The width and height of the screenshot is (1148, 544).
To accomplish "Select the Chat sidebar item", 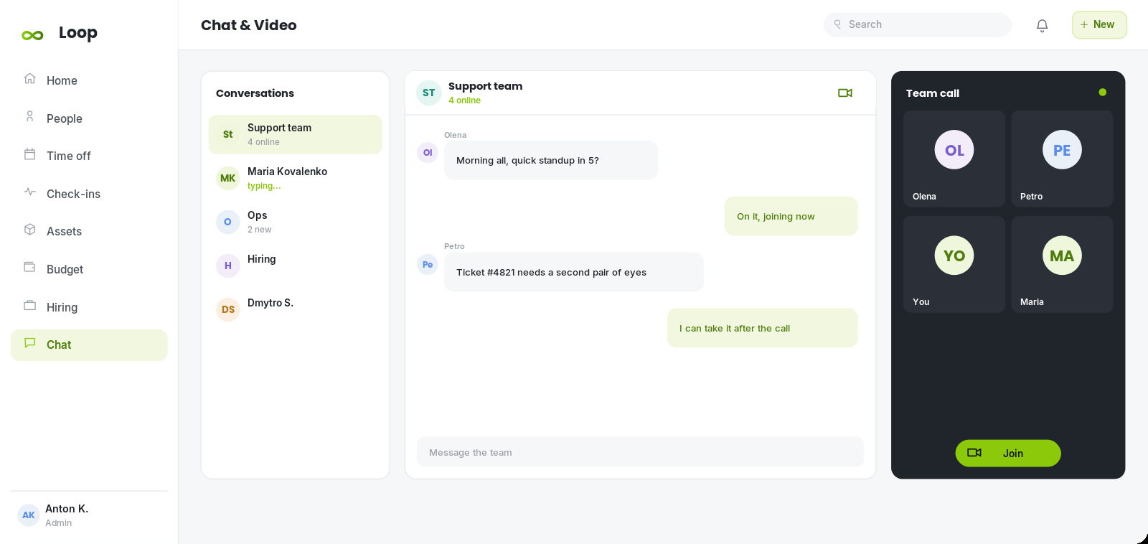I will [x=89, y=345].
